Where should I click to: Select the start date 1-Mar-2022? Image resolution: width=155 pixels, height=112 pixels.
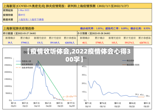pos(24,10)
